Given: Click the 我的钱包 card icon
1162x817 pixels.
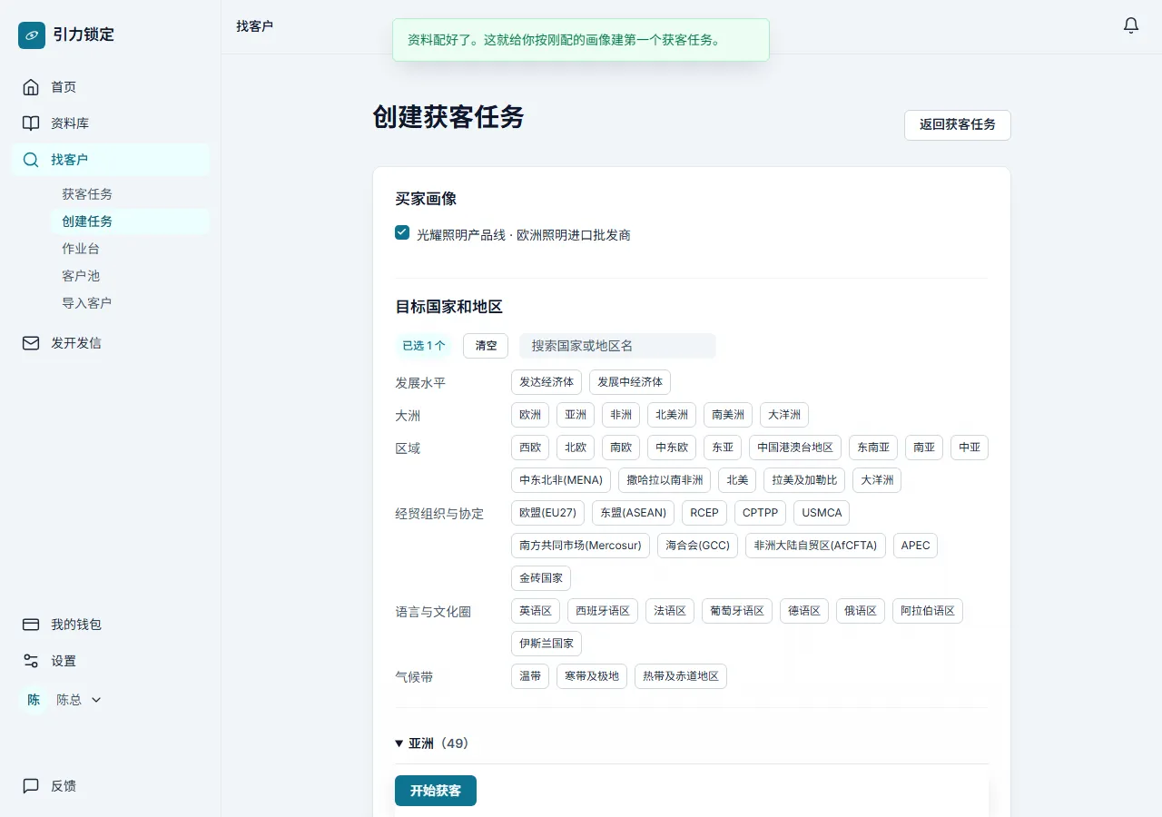Looking at the screenshot, I should tap(31, 625).
